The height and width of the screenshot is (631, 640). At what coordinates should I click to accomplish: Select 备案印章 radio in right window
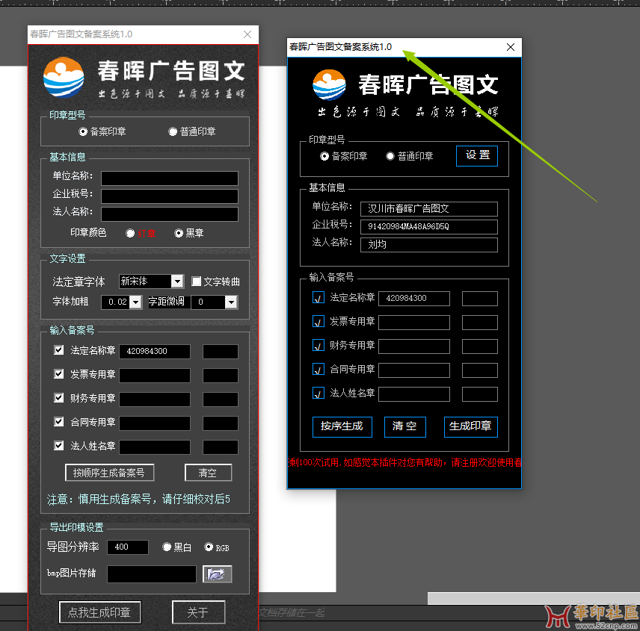324,156
